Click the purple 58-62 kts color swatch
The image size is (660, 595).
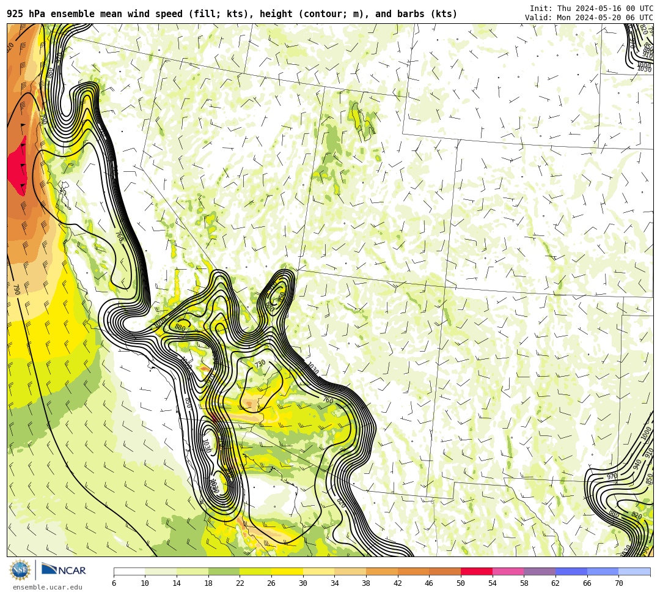pyautogui.click(x=540, y=571)
